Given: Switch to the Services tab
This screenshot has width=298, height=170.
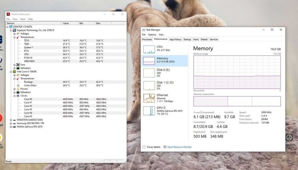Looking at the screenshot, I should pos(214,39).
